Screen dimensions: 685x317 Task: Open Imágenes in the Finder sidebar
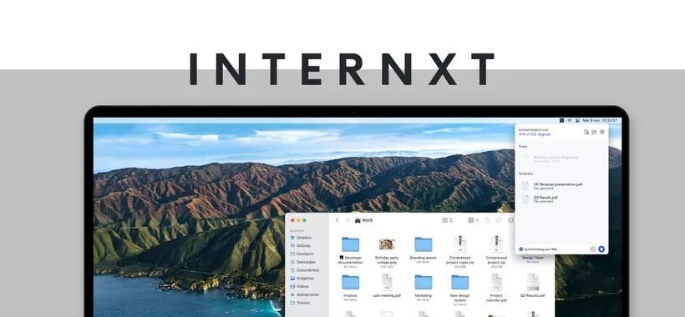302,278
